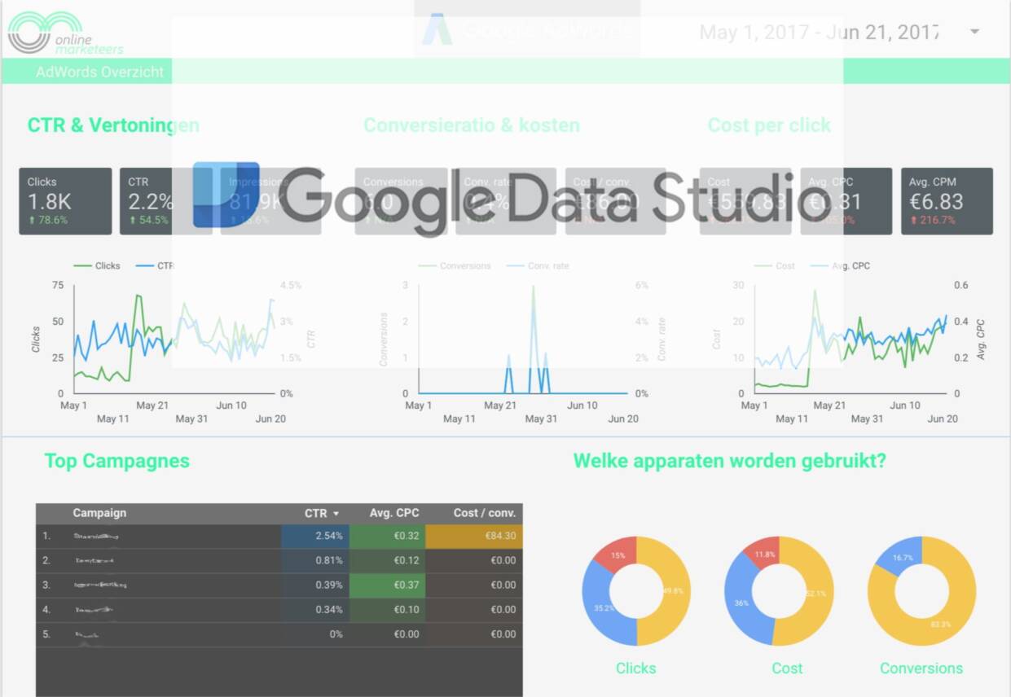Click the blue 36% slice of Cost donut

[741, 601]
